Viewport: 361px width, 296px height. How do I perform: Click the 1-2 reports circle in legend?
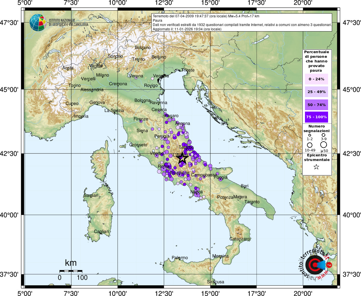(310, 135)
